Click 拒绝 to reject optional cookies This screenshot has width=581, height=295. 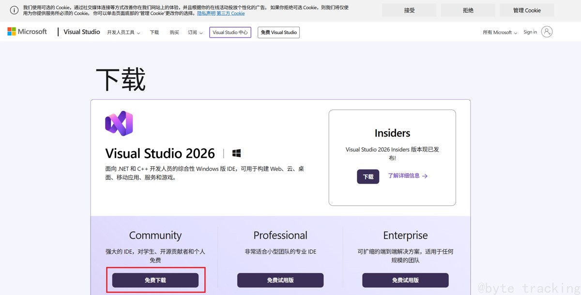point(468,10)
